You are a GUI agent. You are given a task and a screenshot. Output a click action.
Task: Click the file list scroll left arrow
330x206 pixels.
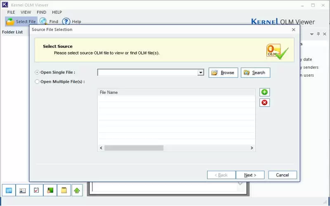101,148
